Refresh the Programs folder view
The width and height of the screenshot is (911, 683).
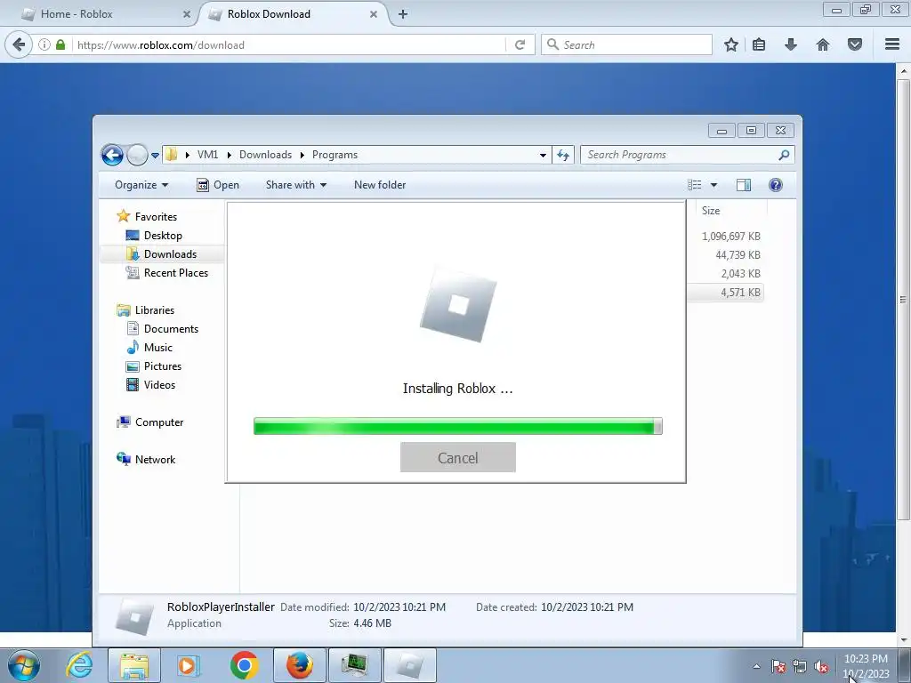tap(563, 155)
